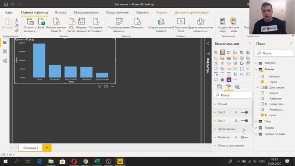The image size is (295, 166).
Task: Open the Analytics magnifier pane
Action: (x=238, y=87)
